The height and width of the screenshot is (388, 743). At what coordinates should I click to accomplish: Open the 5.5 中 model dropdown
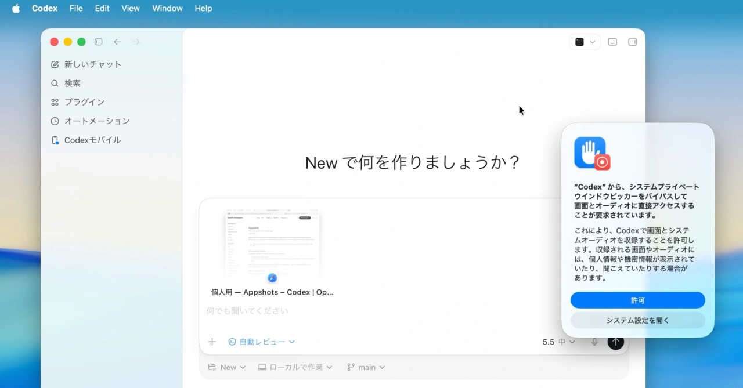[558, 342]
